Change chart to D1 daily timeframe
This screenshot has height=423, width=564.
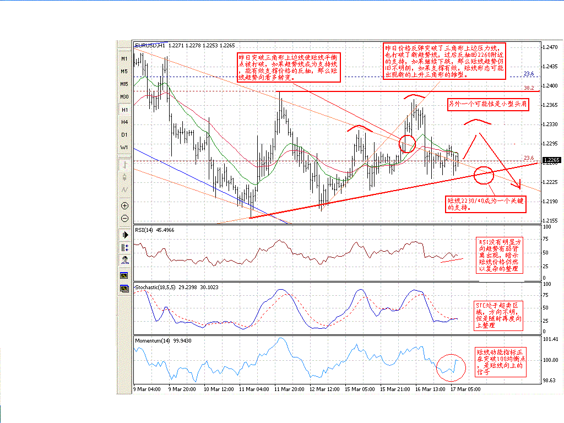pyautogui.click(x=124, y=134)
